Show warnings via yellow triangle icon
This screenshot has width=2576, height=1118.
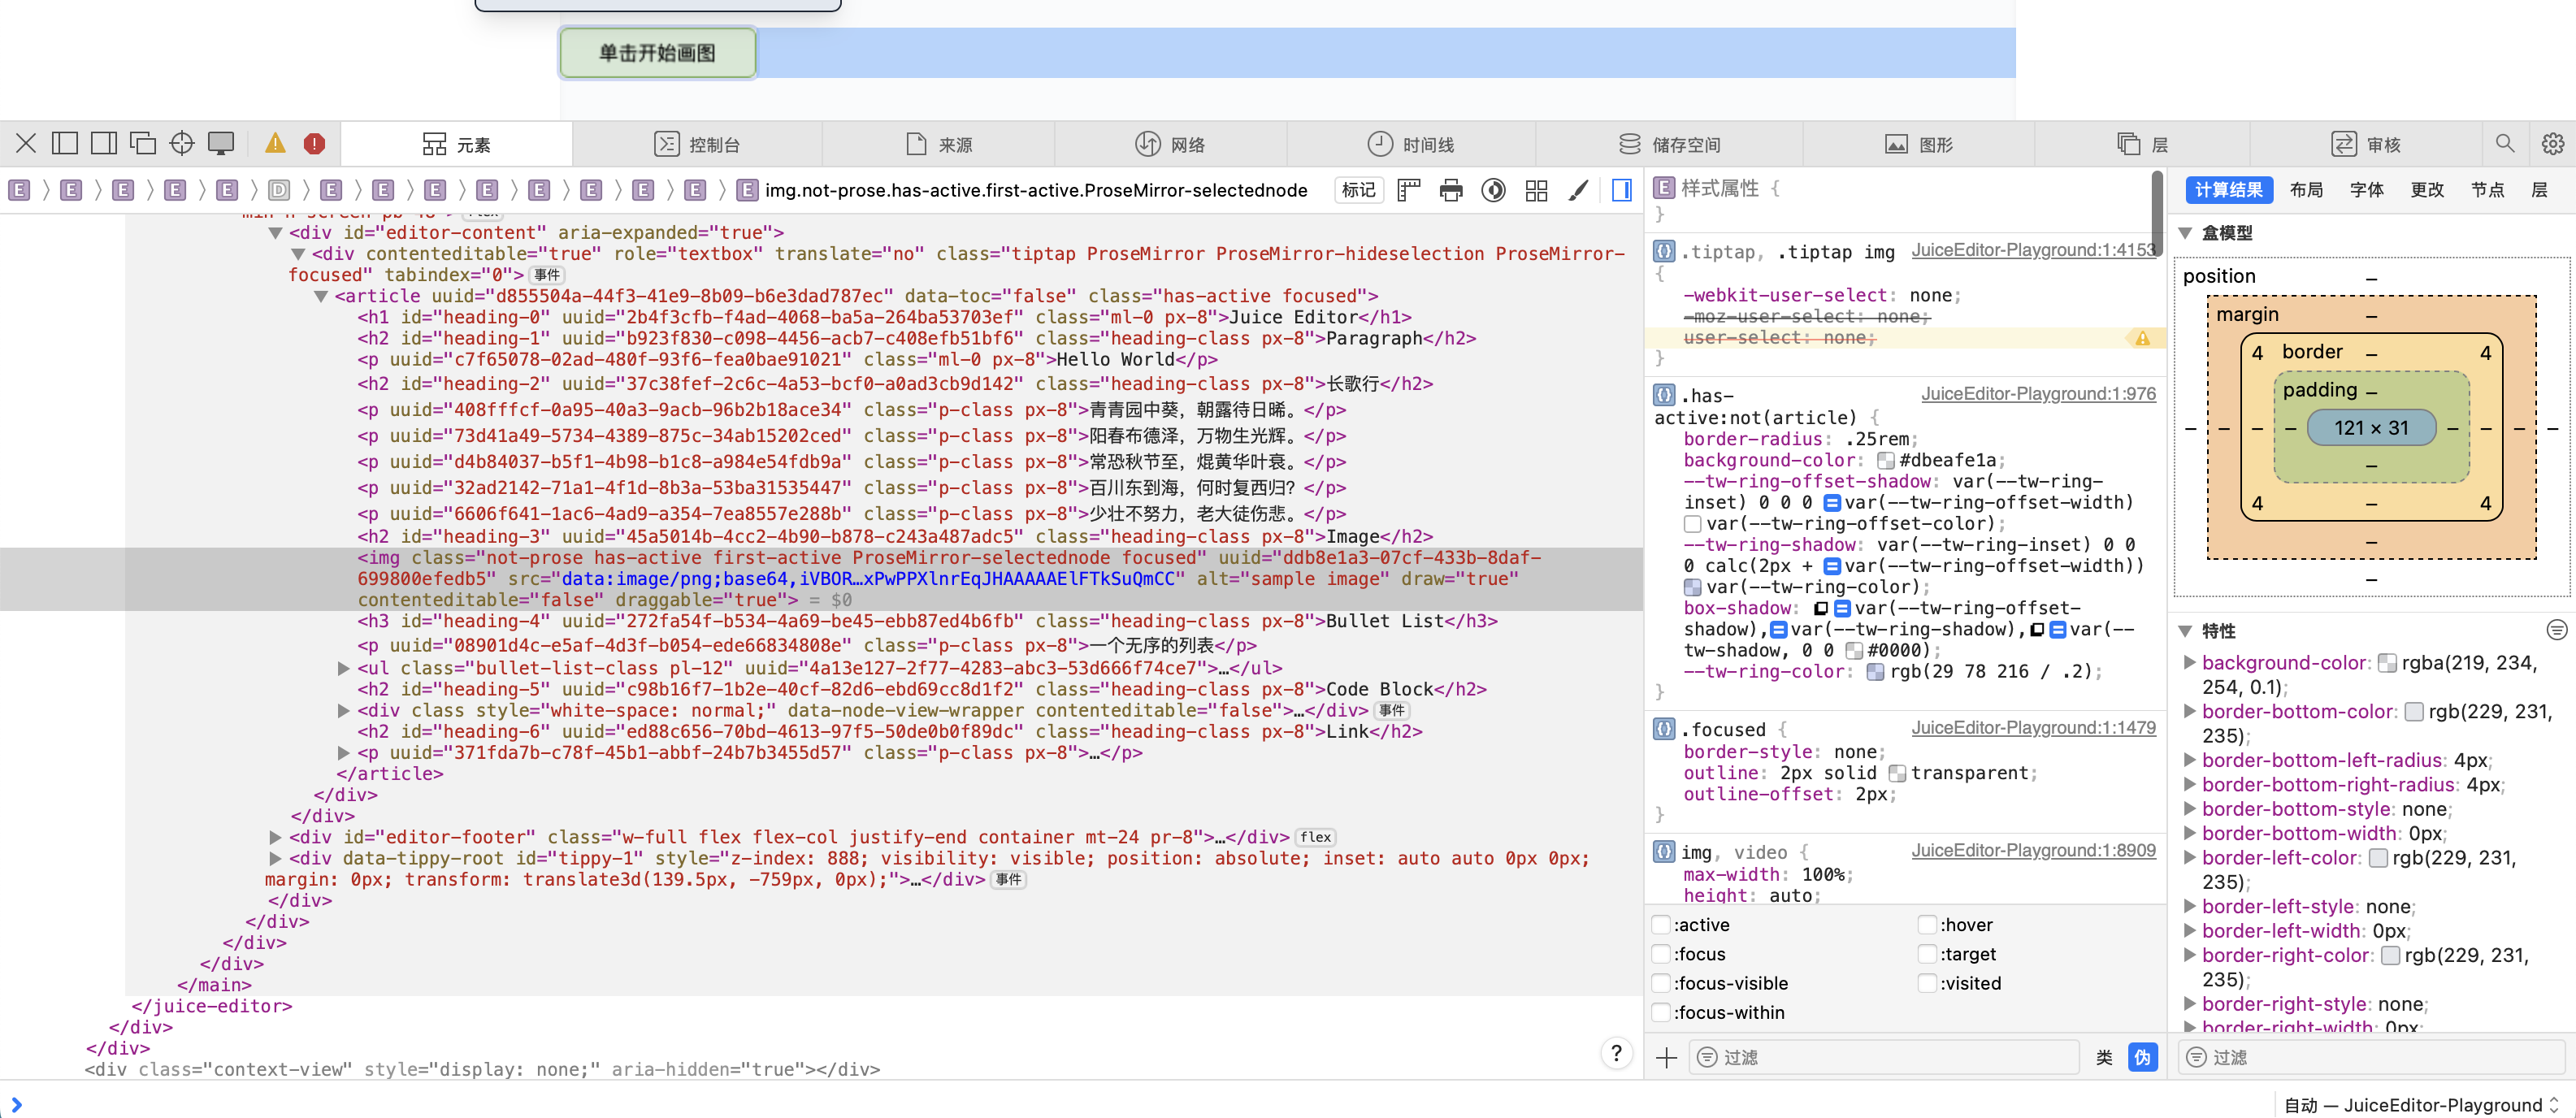pos(275,144)
